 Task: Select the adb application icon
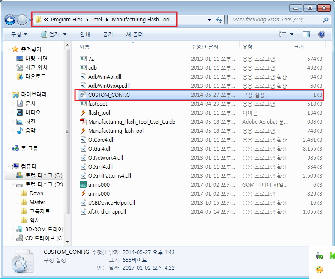[x=83, y=68]
